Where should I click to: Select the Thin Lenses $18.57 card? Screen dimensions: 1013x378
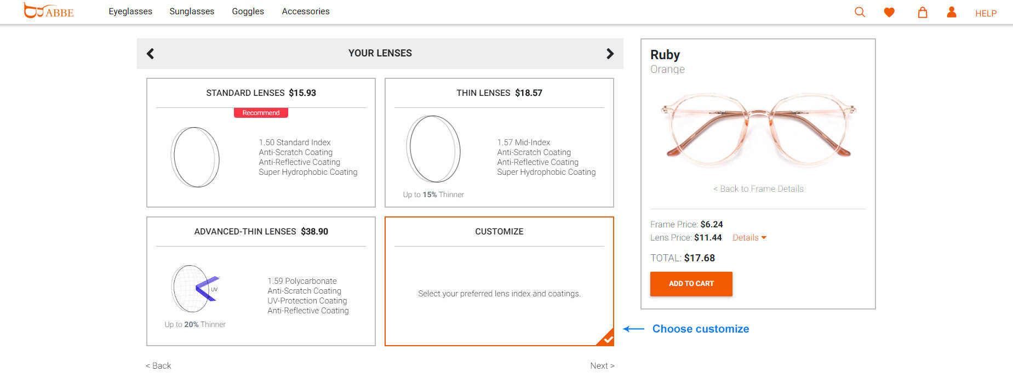(x=499, y=142)
